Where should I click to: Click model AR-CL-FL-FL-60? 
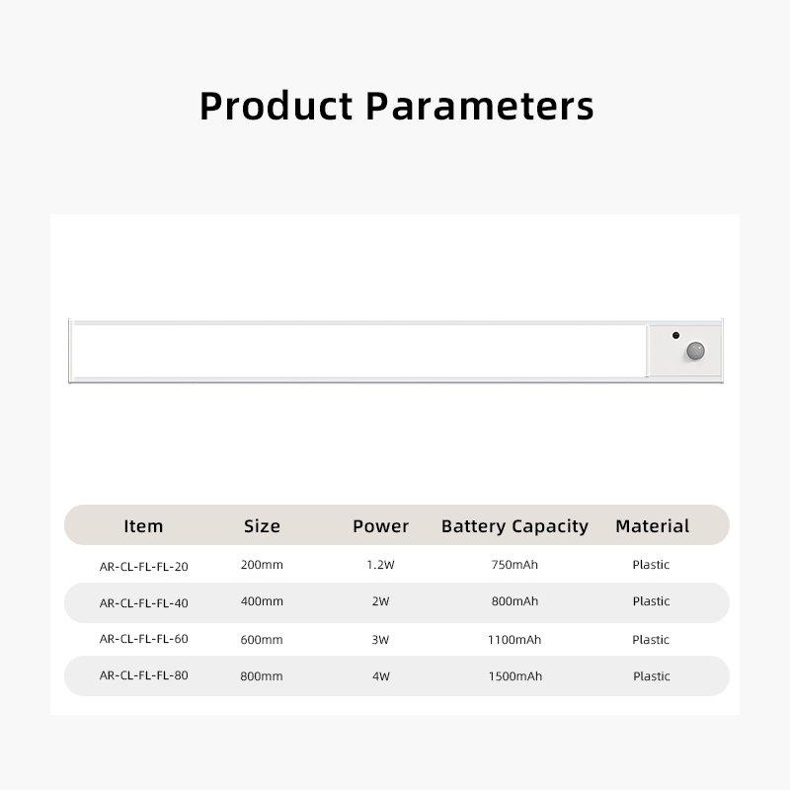pos(143,639)
